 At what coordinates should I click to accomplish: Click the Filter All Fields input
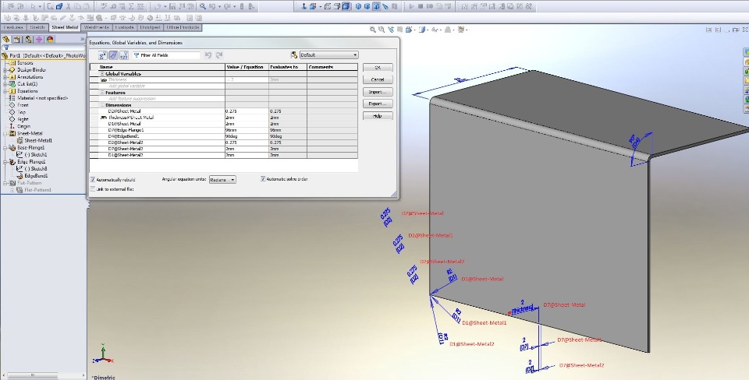pyautogui.click(x=166, y=55)
